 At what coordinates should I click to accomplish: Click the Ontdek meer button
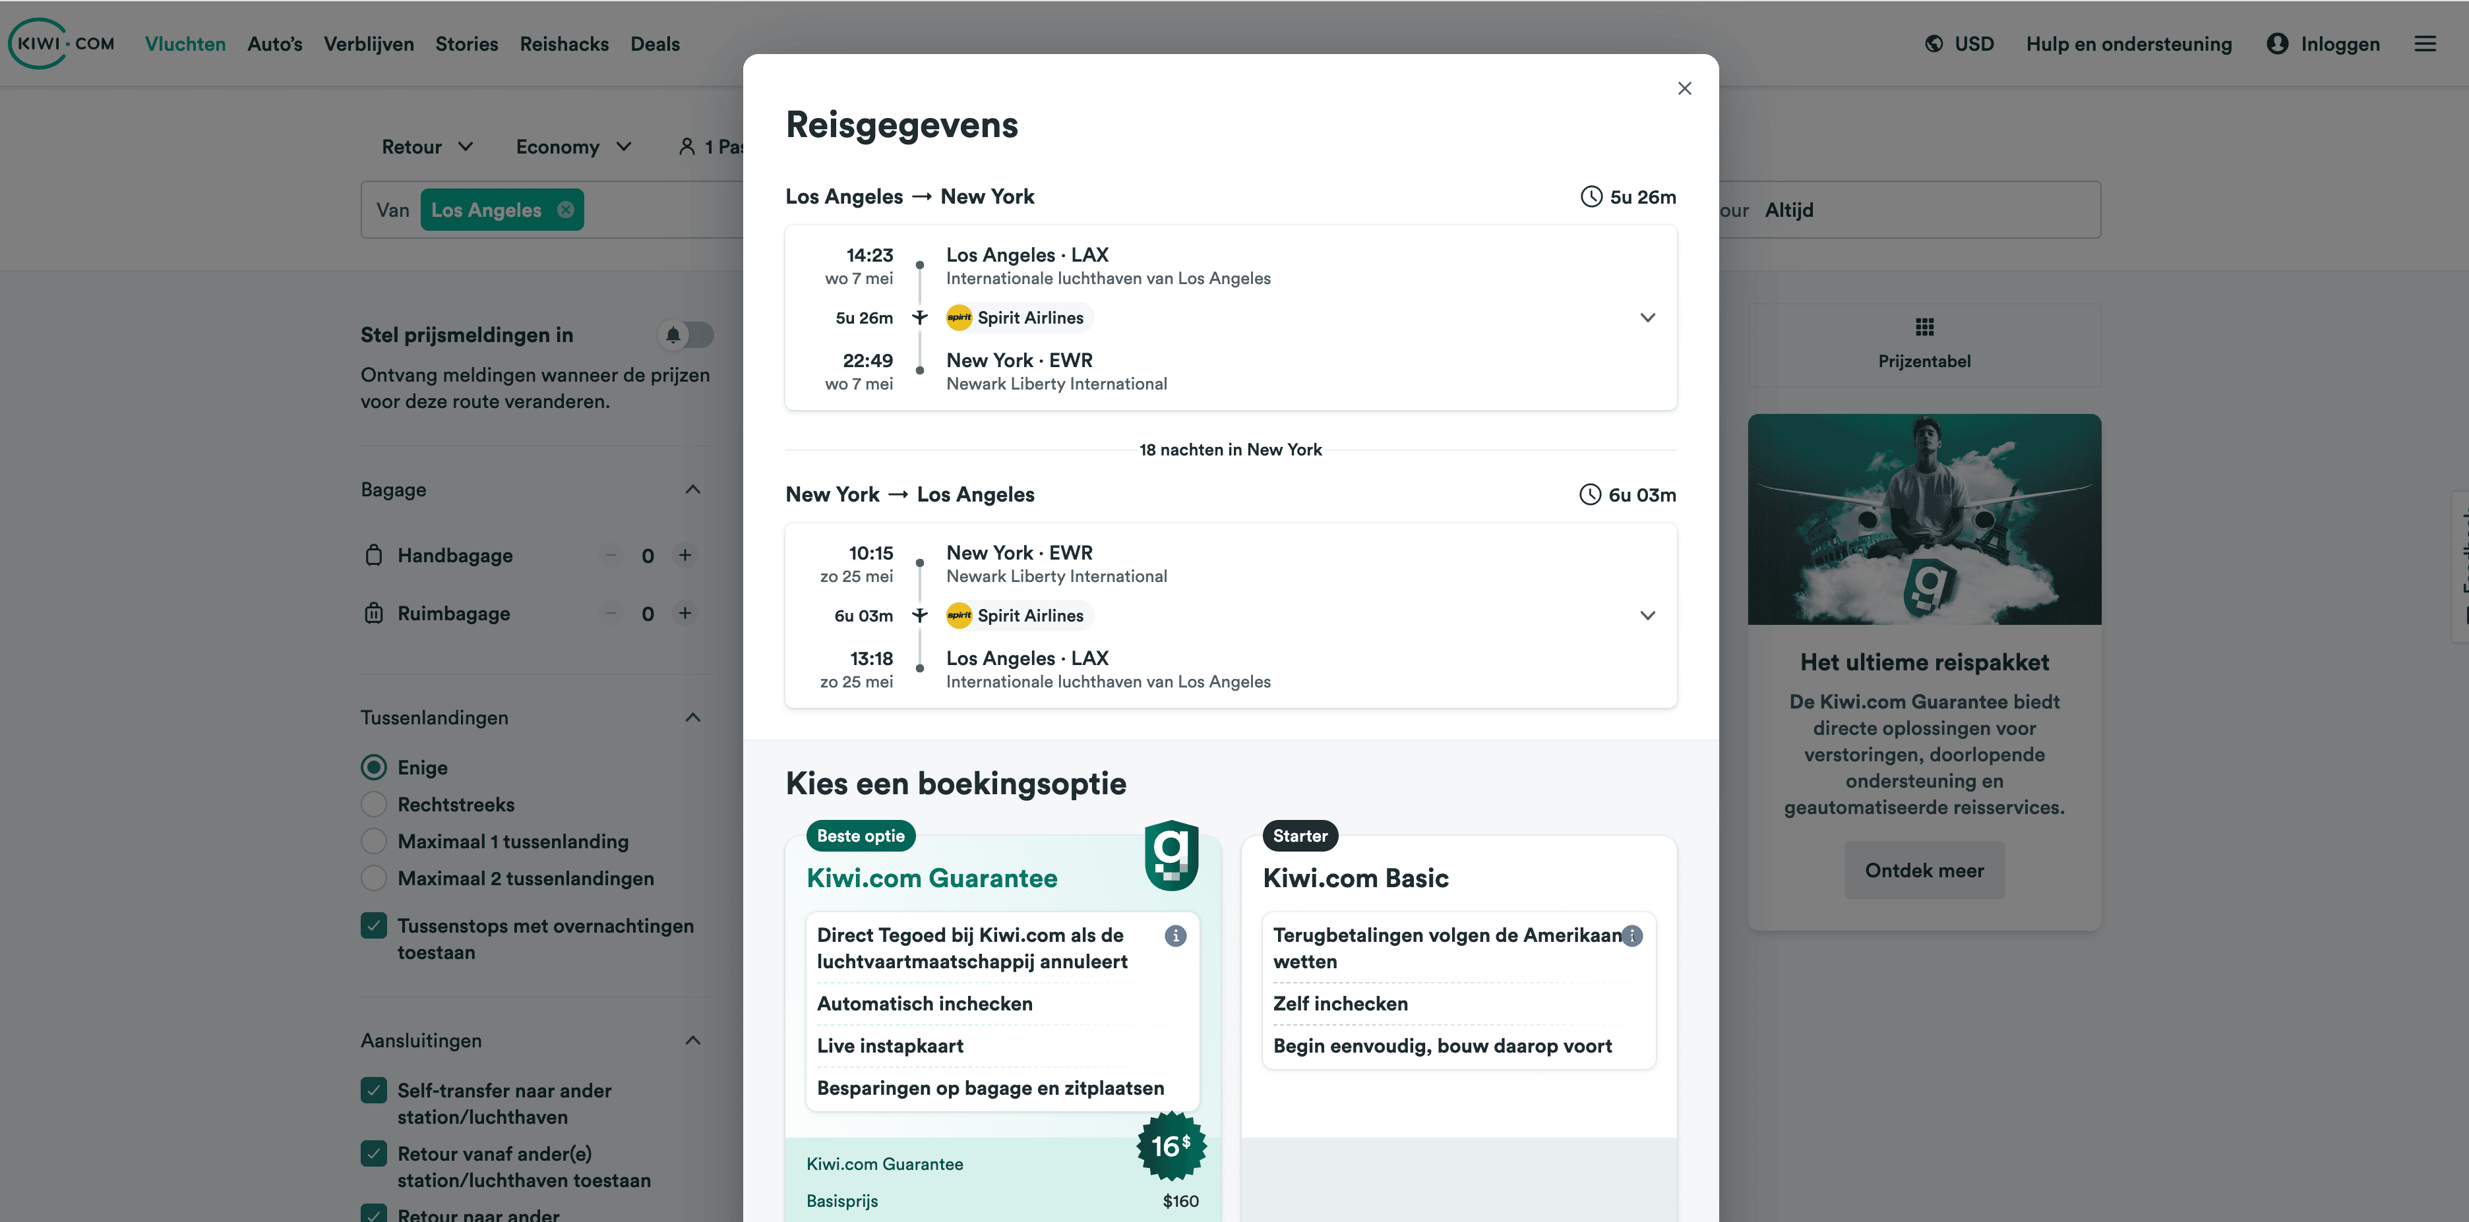pos(1924,869)
